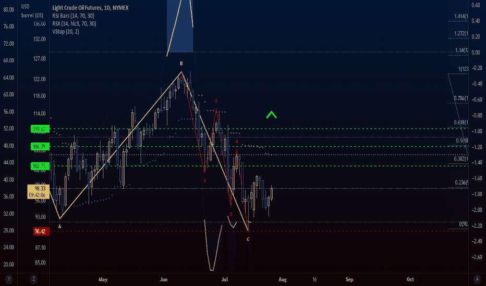
Task: Select red wave label 1
Action: click(x=204, y=180)
